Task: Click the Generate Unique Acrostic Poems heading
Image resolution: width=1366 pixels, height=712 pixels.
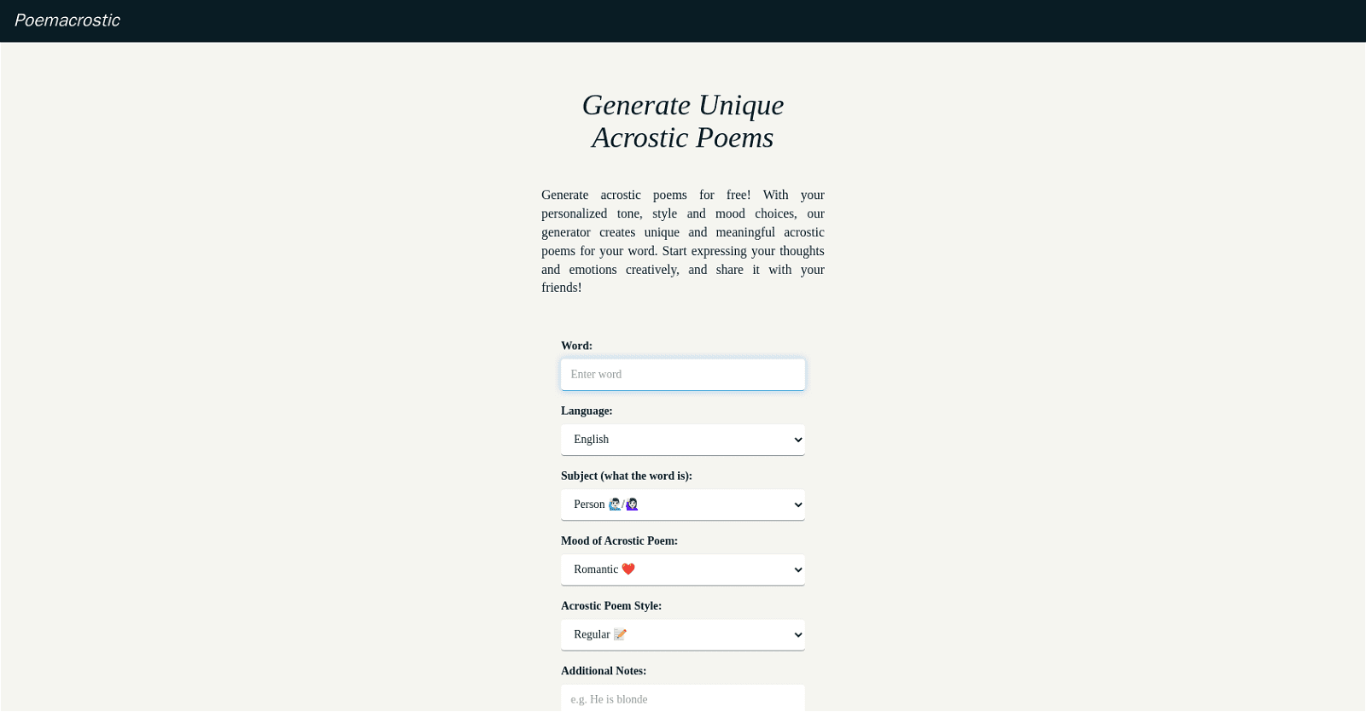Action: tap(682, 121)
